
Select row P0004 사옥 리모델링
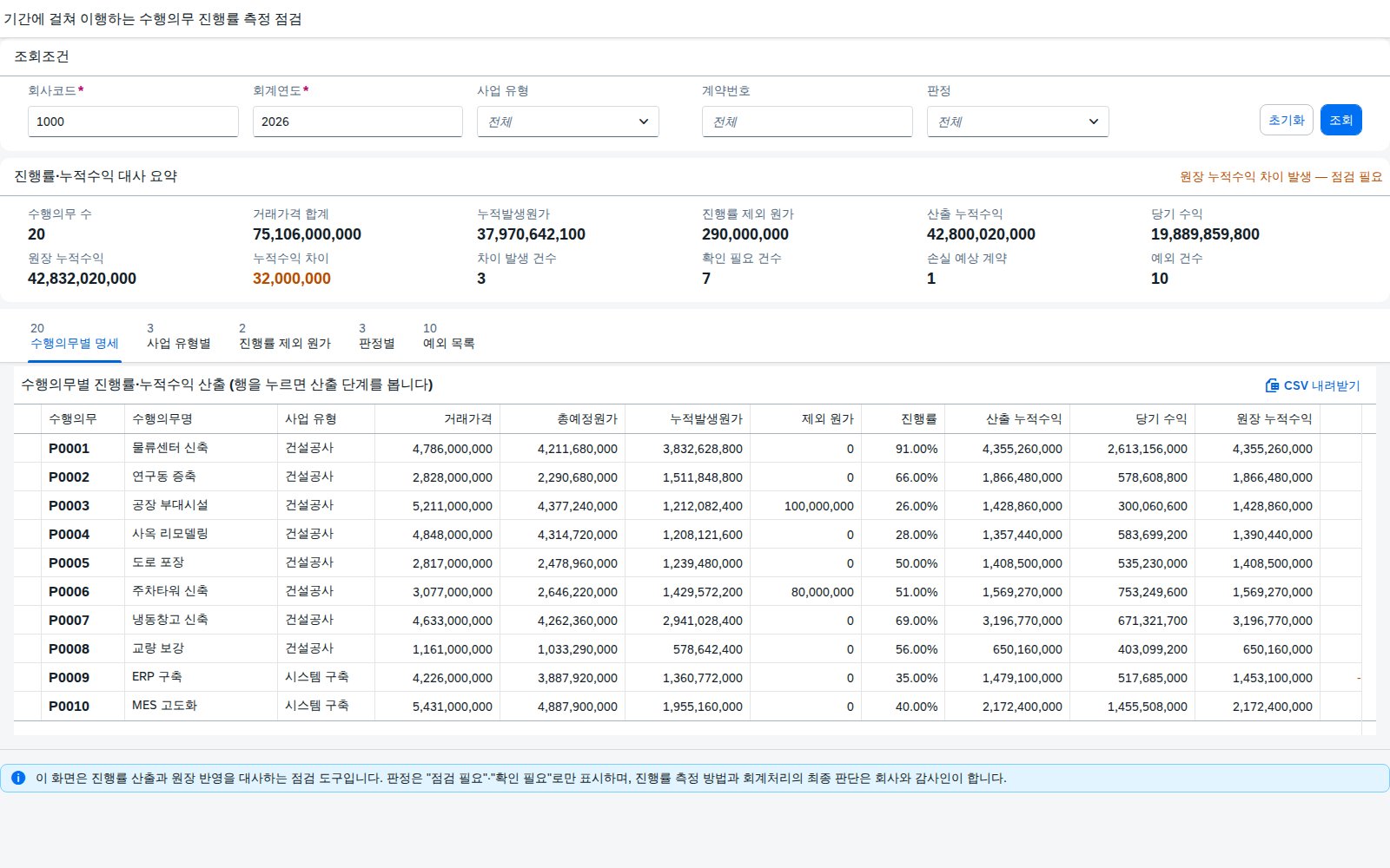click(x=688, y=534)
